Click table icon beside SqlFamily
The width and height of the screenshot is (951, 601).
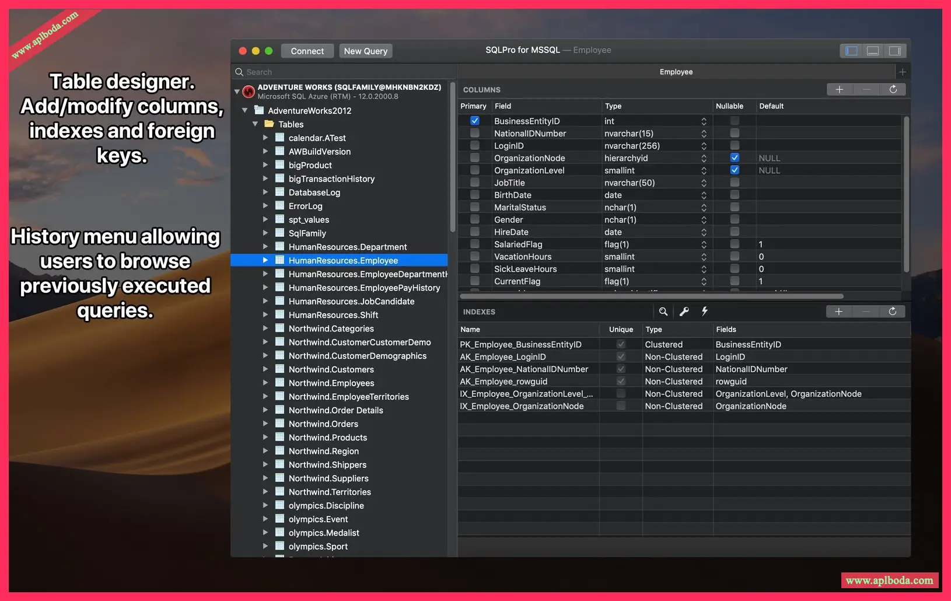click(x=280, y=233)
